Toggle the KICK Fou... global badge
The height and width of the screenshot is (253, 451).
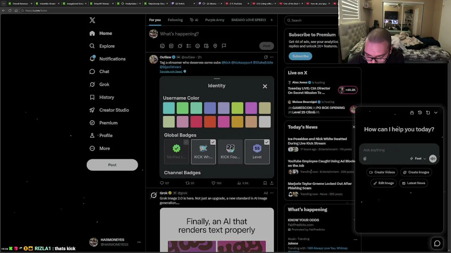(x=230, y=152)
